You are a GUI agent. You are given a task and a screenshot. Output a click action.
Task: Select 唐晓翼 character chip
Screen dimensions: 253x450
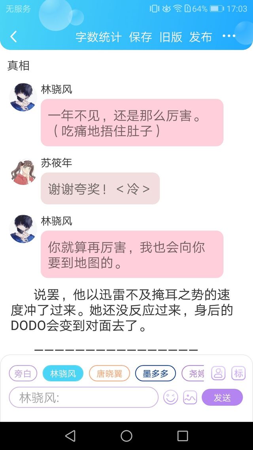(109, 373)
